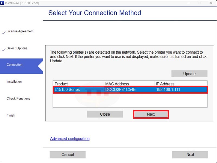Open the License Agreement step
Image resolution: width=217 pixels, height=163 pixels.
pos(20,31)
